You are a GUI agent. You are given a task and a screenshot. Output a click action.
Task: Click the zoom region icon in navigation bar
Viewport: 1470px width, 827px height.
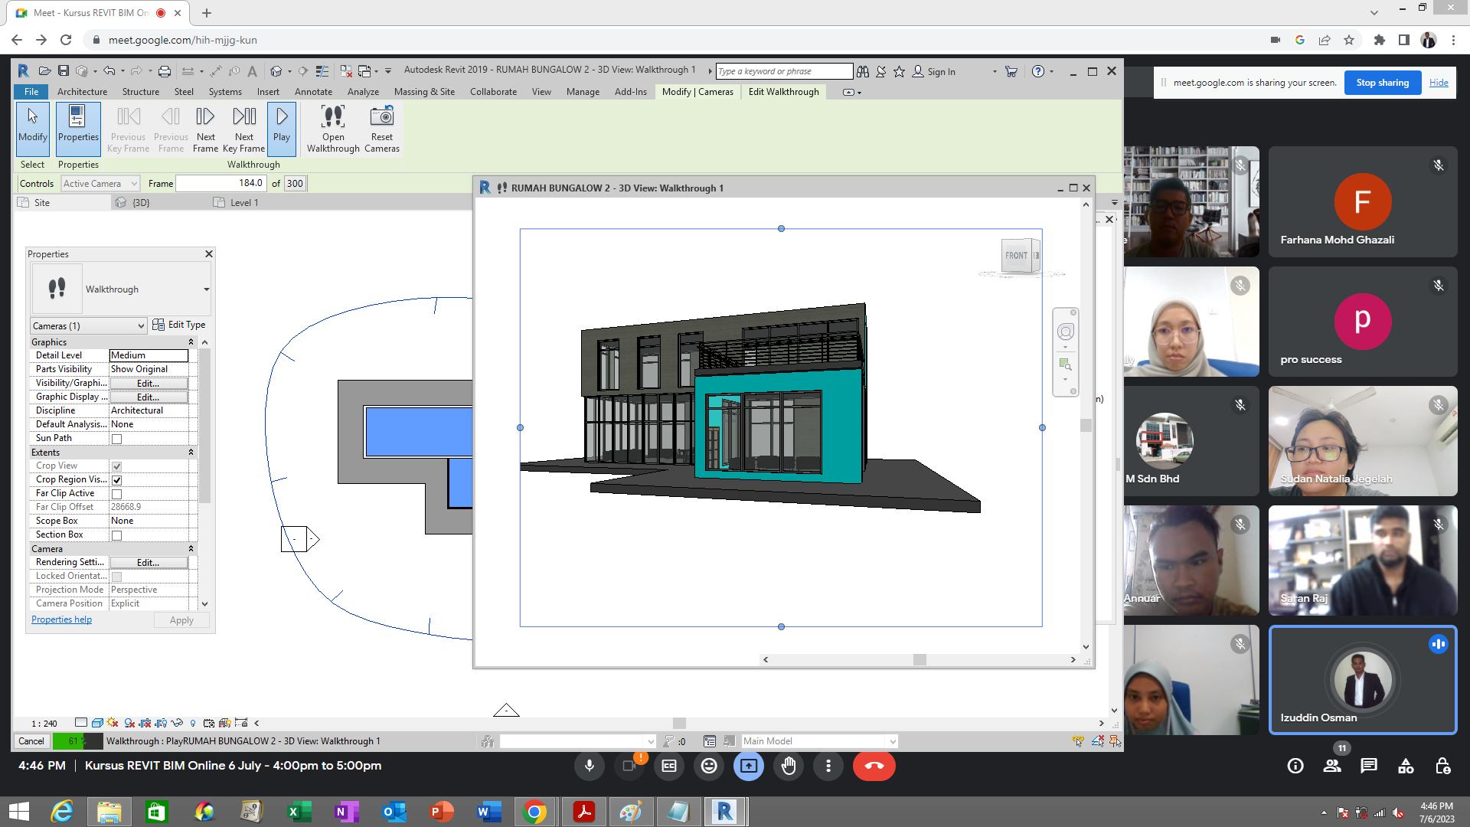[x=1065, y=364]
